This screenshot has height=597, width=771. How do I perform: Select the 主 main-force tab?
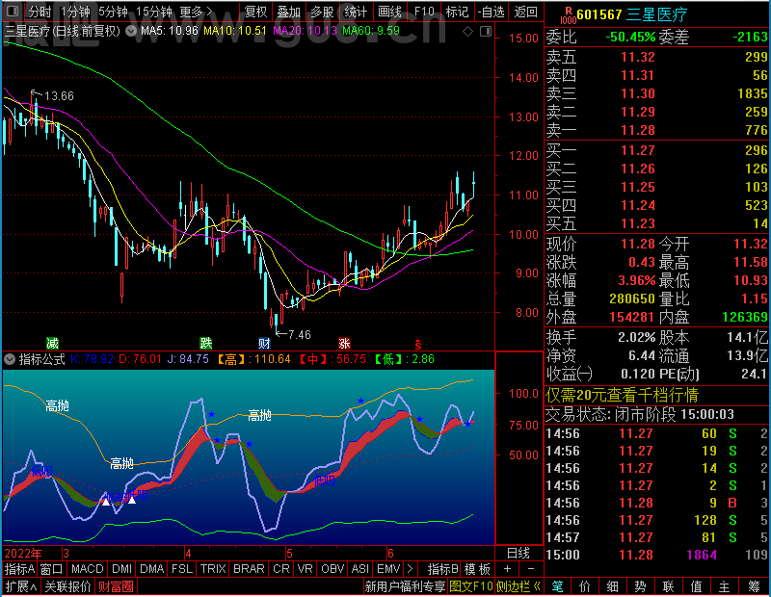click(725, 586)
